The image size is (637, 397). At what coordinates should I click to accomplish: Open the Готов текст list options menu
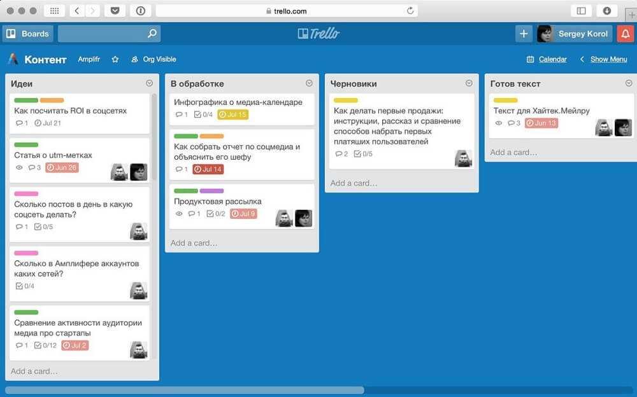pyautogui.click(x=629, y=83)
